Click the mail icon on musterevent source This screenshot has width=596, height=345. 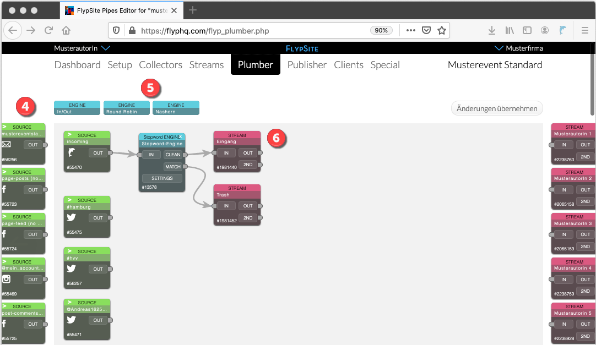6,145
